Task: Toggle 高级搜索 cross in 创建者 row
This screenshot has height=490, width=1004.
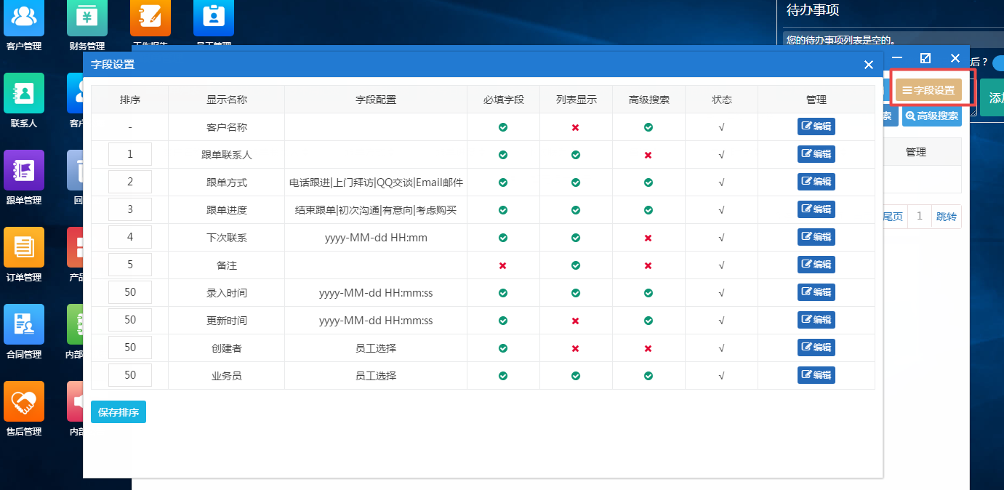Action: tap(648, 348)
